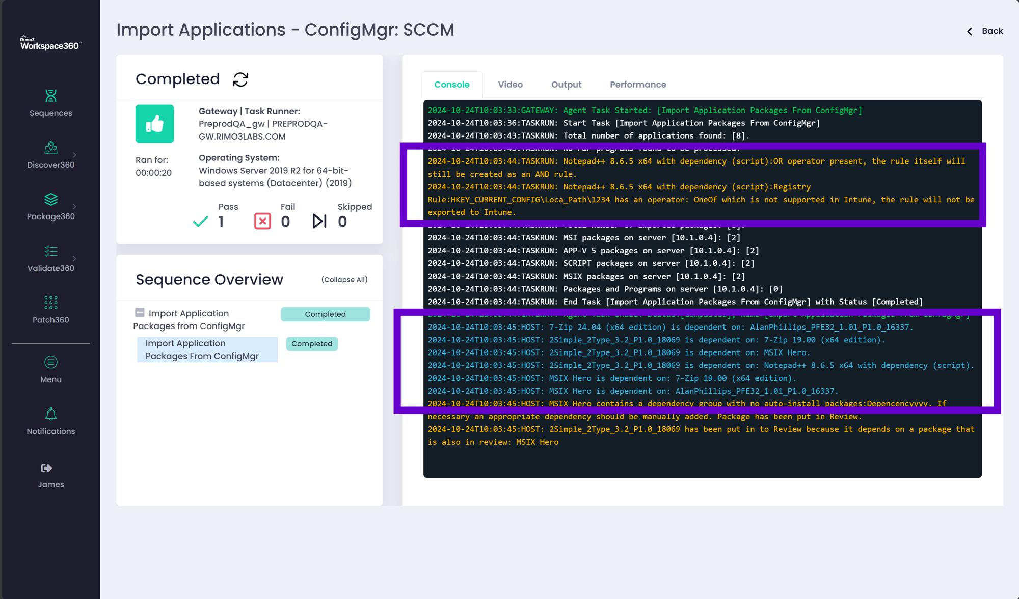
Task: Click the 'End Task' Status Completed line
Action: [x=675, y=302]
